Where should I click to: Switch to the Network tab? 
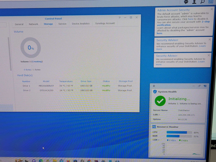(x=33, y=24)
